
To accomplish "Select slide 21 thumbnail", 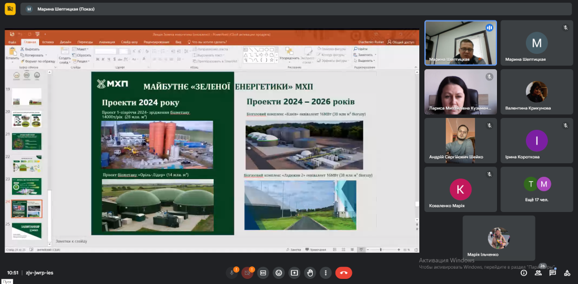I will coord(27,141).
